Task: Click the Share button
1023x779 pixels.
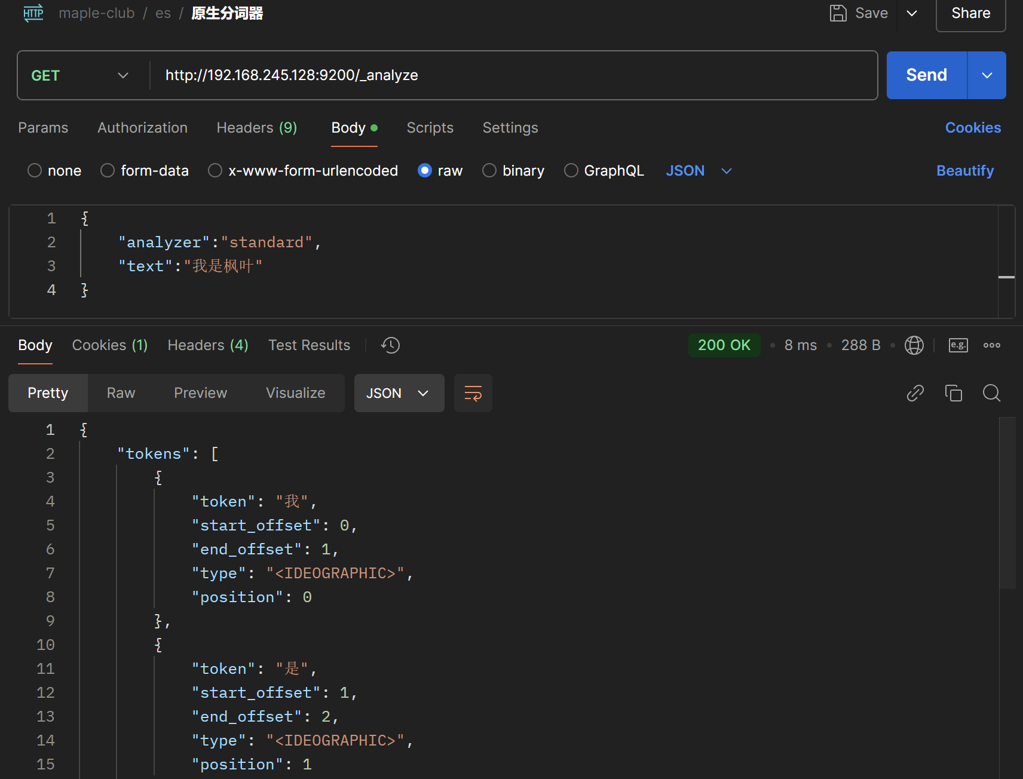Action: click(970, 13)
